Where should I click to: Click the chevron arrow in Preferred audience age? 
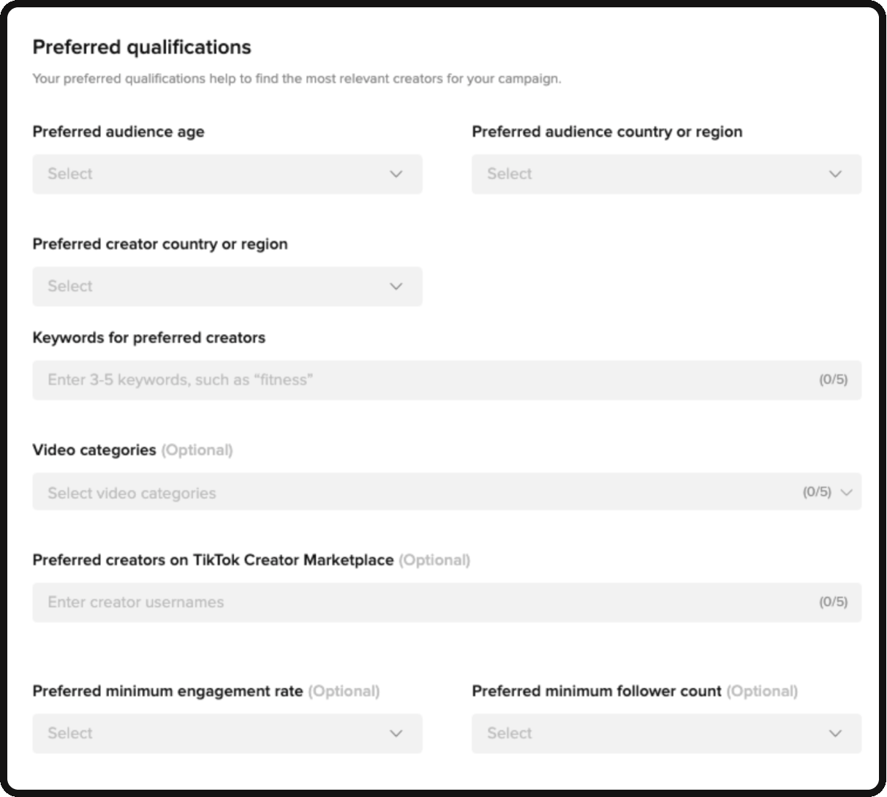[x=396, y=174]
